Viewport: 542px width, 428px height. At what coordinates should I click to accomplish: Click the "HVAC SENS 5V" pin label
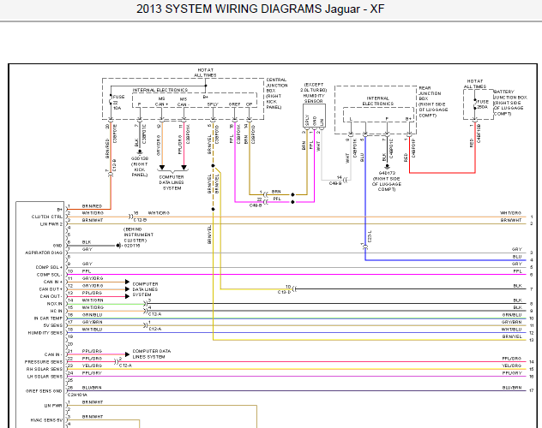(x=46, y=420)
